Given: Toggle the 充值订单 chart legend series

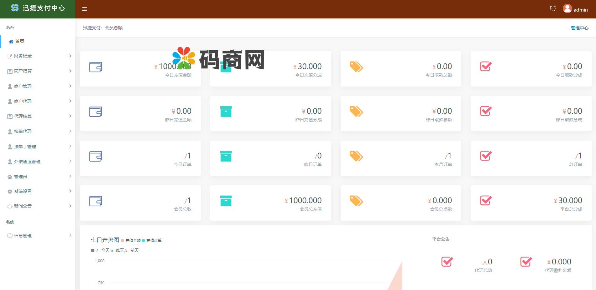Looking at the screenshot, I should pyautogui.click(x=152, y=241).
